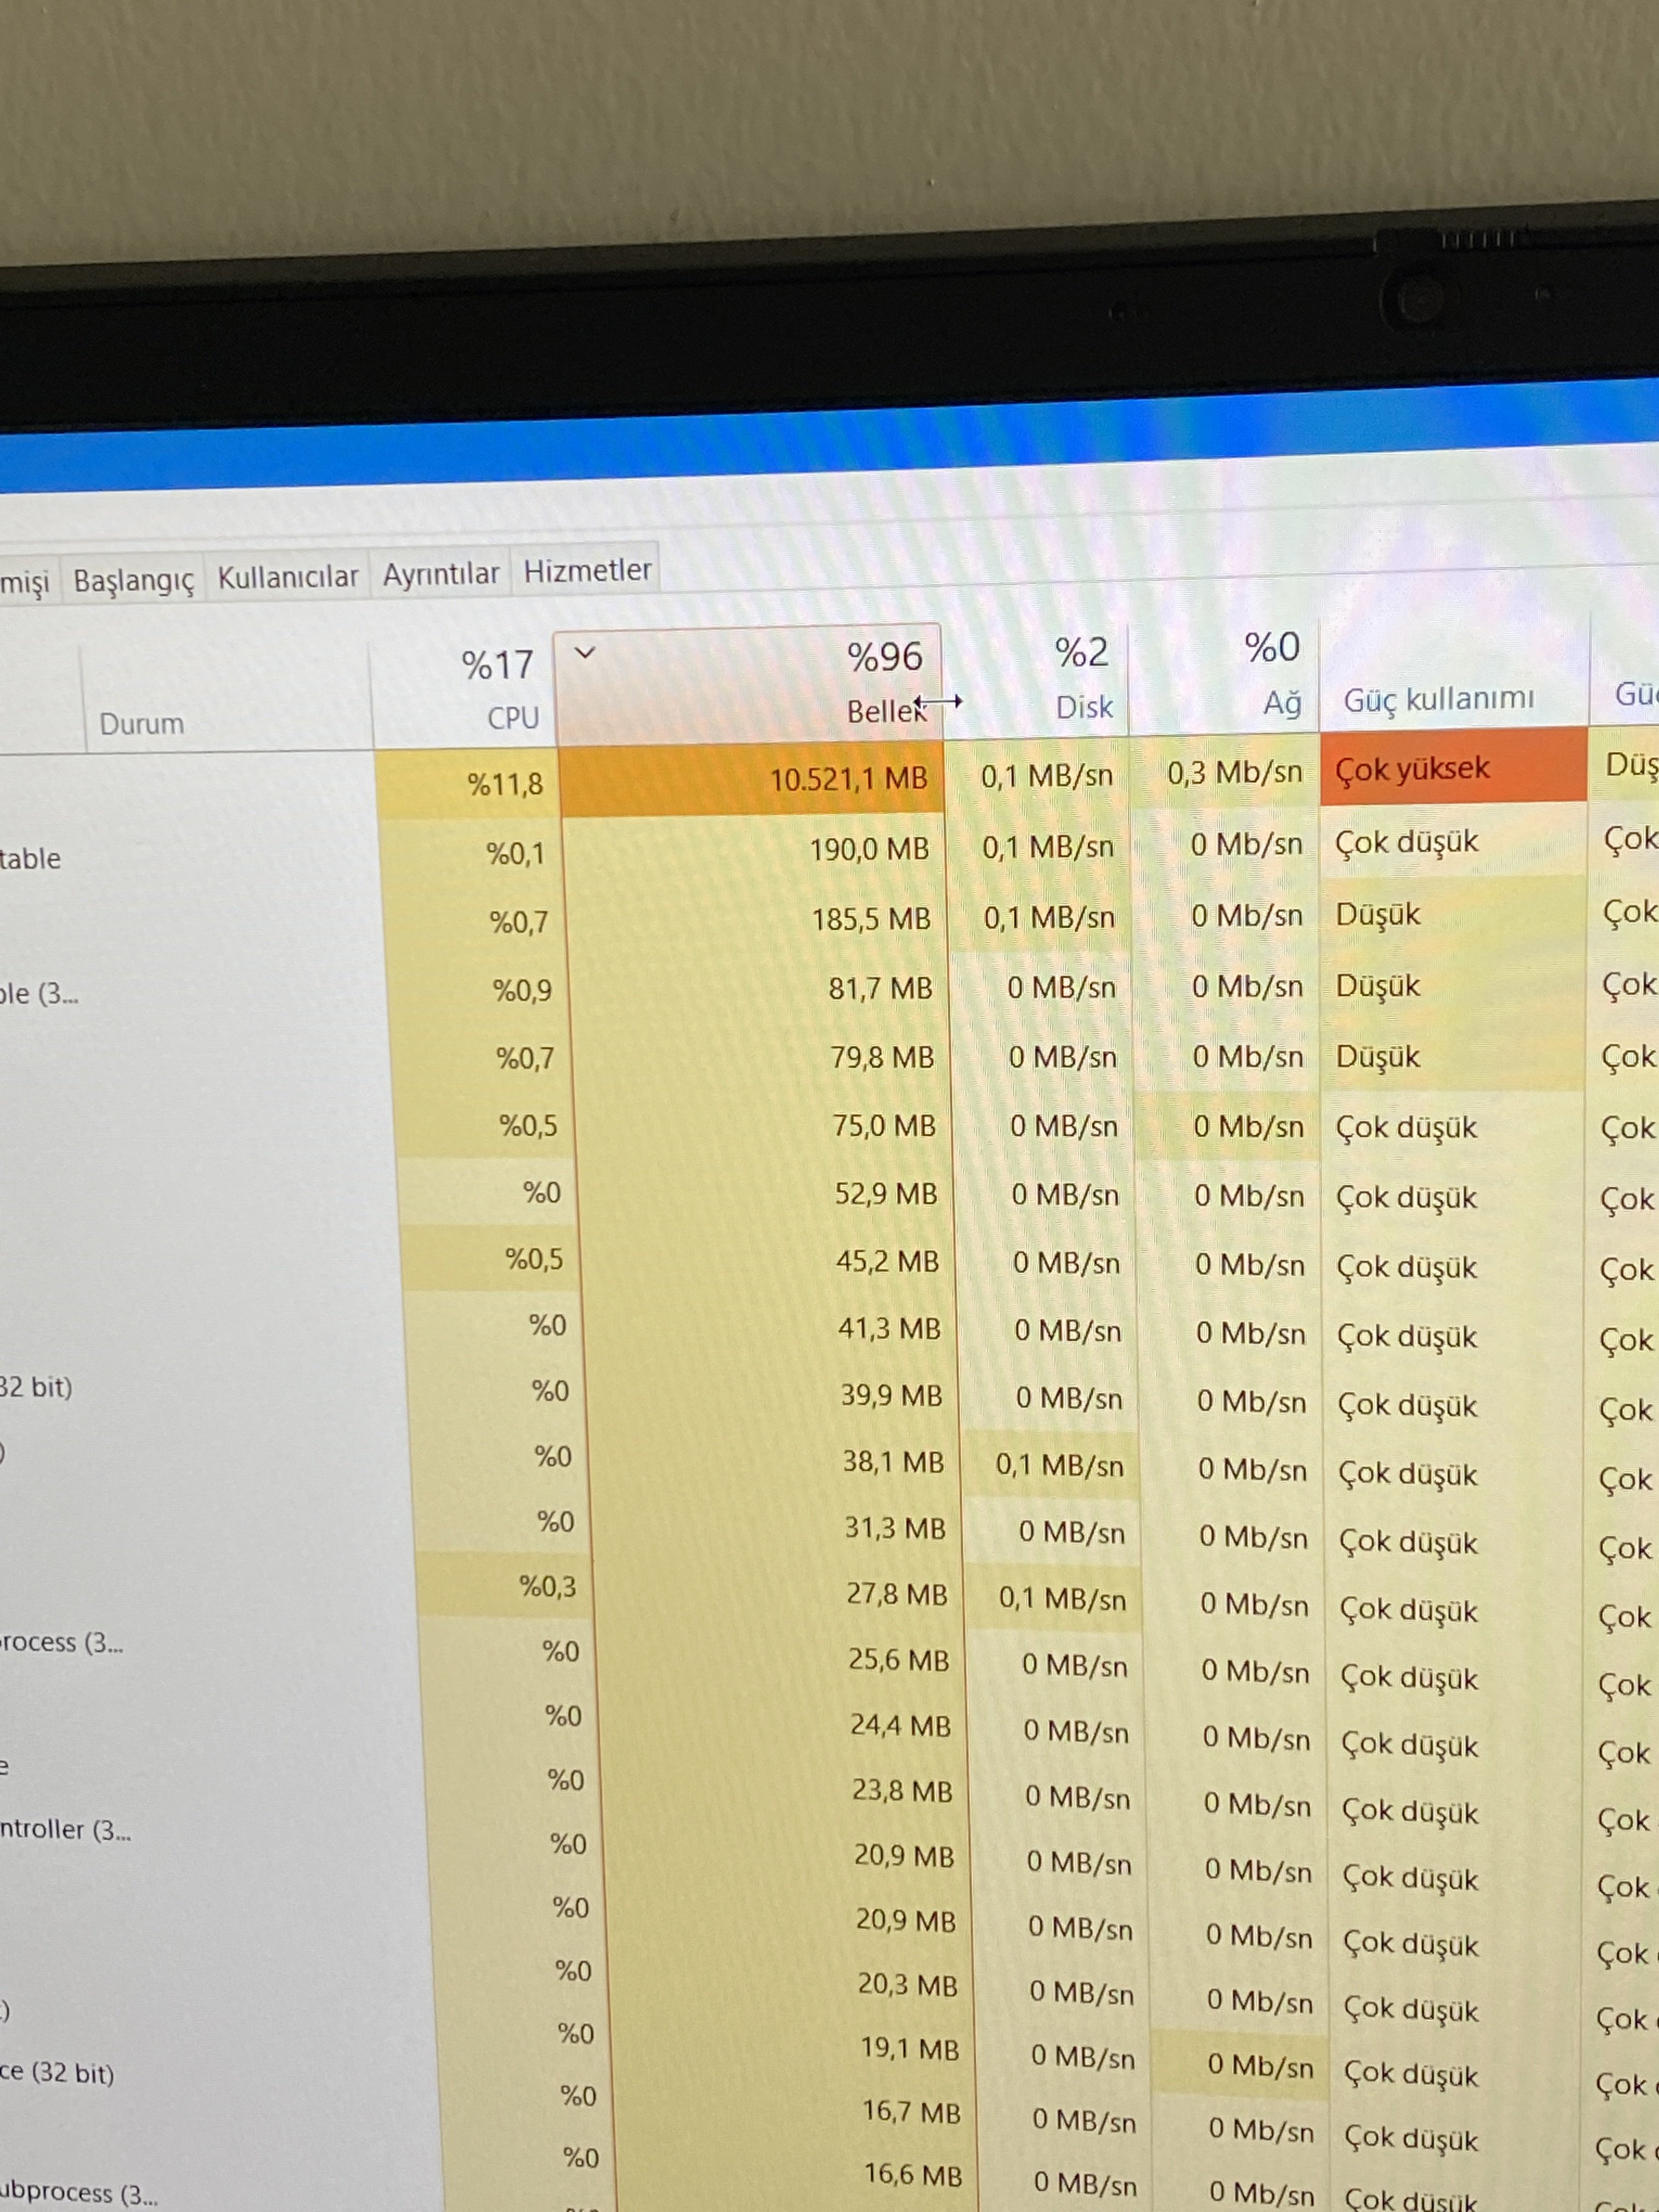Select the process using 10.521,1 MB

[848, 779]
